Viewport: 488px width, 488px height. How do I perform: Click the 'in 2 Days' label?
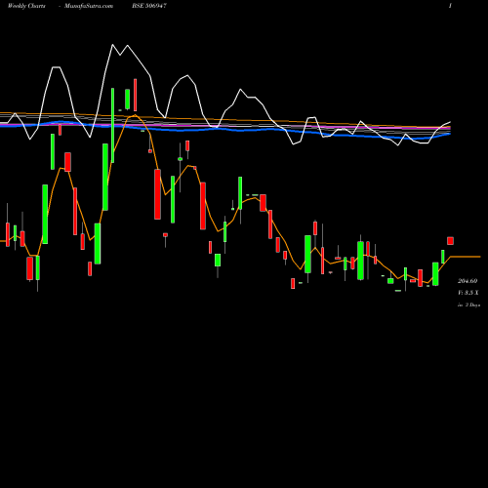click(468, 305)
